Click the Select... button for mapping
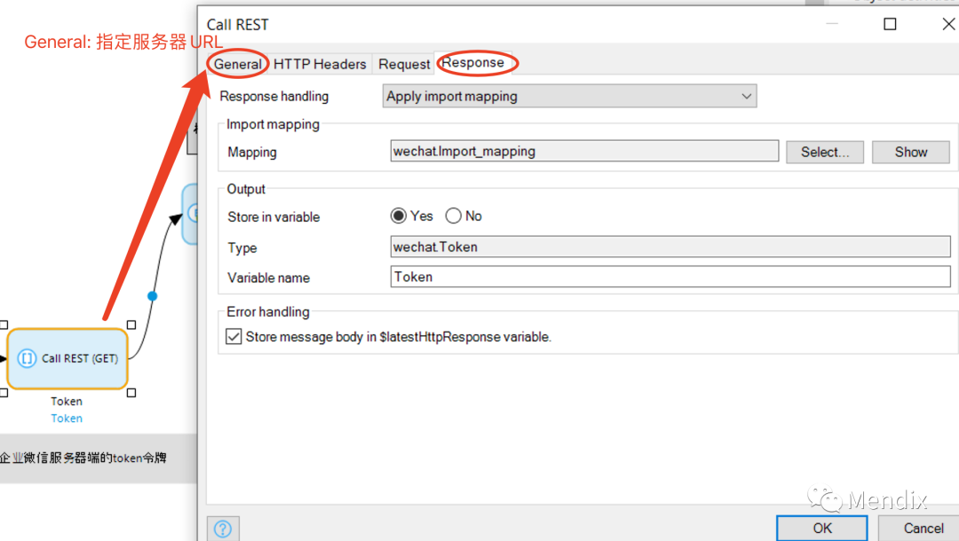Screen dimensions: 959x541 (824, 152)
